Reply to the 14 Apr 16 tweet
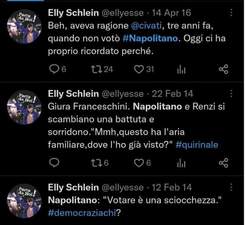The image size is (245, 225). (55, 69)
